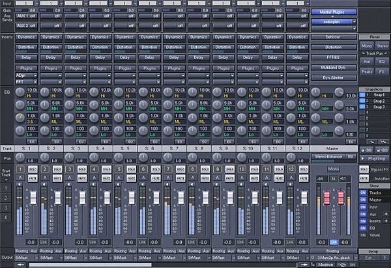The width and height of the screenshot is (391, 268).
Task: Click the Dehisser master button
Action: (334, 37)
